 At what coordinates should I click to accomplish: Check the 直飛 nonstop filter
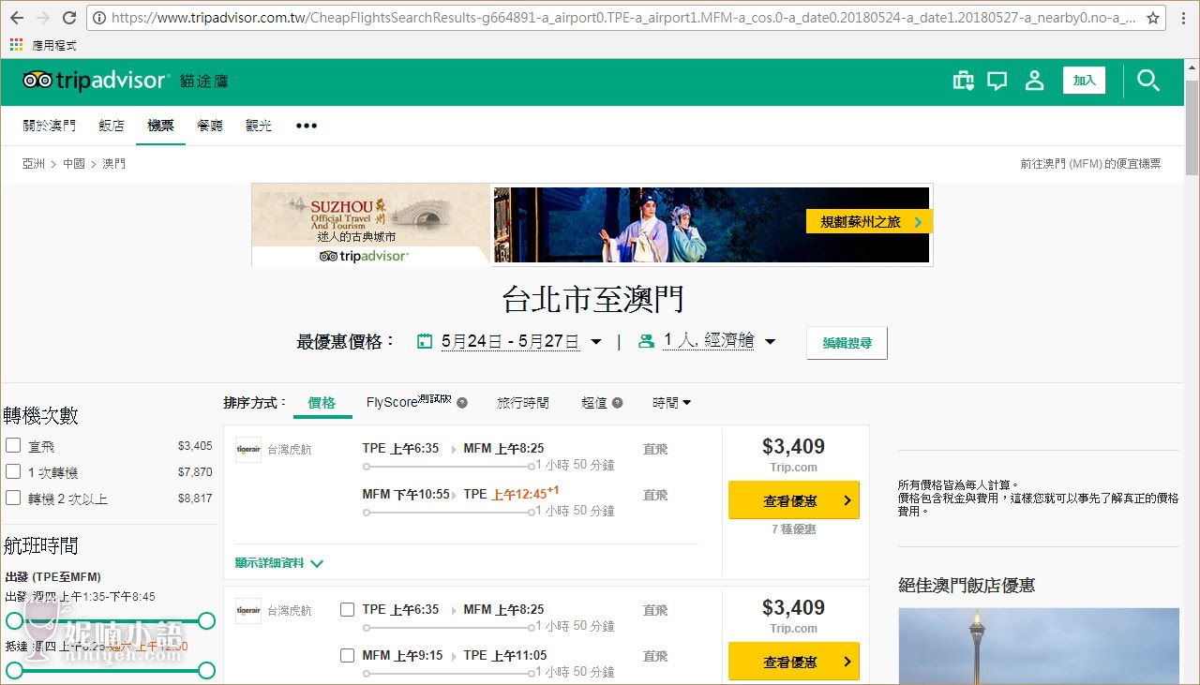(x=13, y=445)
